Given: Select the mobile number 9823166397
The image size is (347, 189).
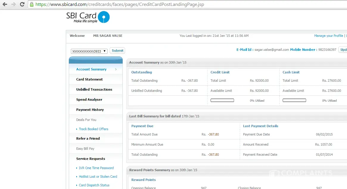Looking at the screenshot, I should click(x=327, y=50).
